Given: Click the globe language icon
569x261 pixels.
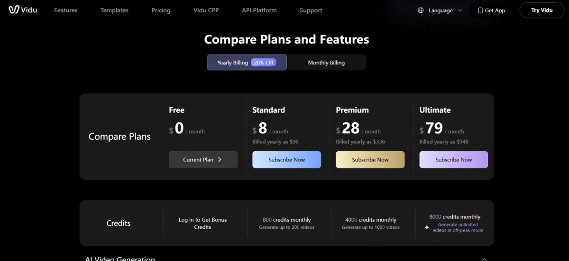Looking at the screenshot, I should pyautogui.click(x=421, y=10).
